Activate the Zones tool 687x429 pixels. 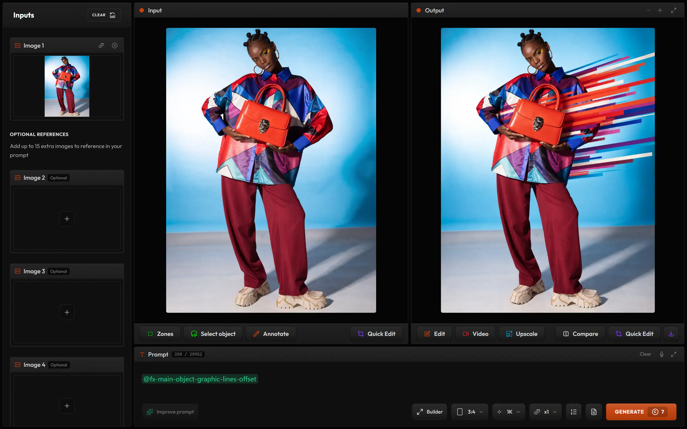point(160,334)
